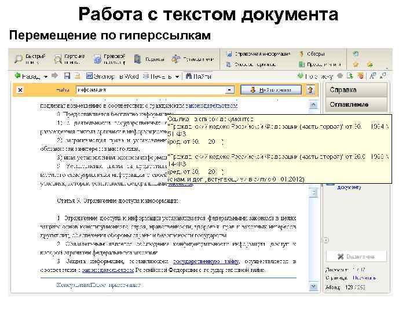This screenshot has width=417, height=313.
Task: Follow the государственную тайну hyperlink
Action: [x=206, y=261]
